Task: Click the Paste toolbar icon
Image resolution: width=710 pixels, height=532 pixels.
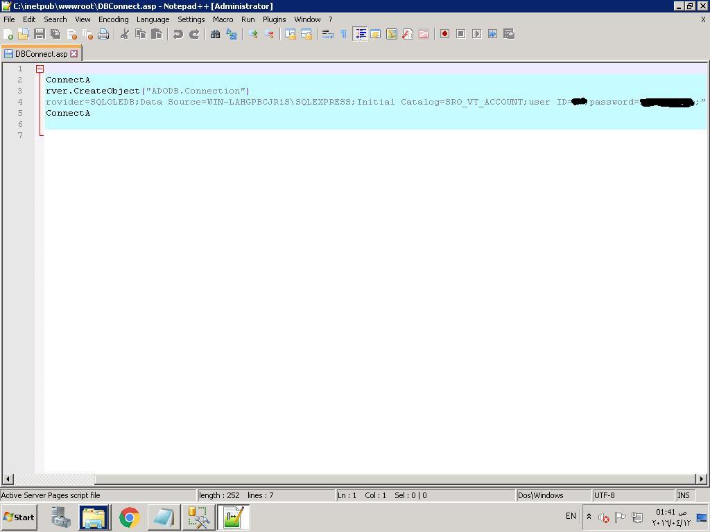Action: [157, 34]
